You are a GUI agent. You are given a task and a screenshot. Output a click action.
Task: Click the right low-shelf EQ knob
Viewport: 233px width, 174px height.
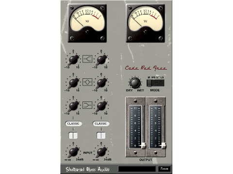(x=101, y=106)
